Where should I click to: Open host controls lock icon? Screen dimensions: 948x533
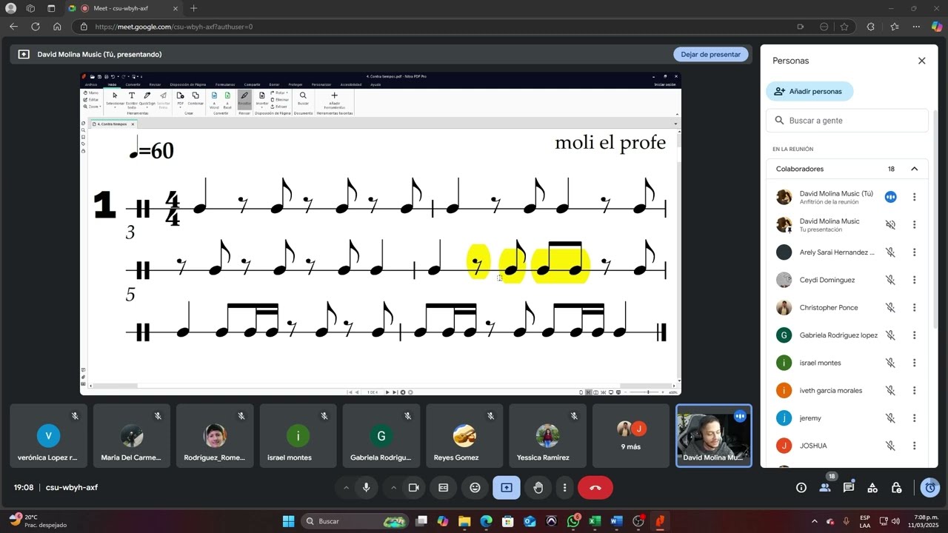[896, 488]
